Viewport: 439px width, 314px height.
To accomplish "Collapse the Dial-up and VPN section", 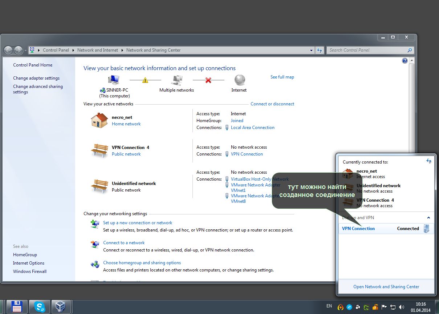I will point(428,218).
